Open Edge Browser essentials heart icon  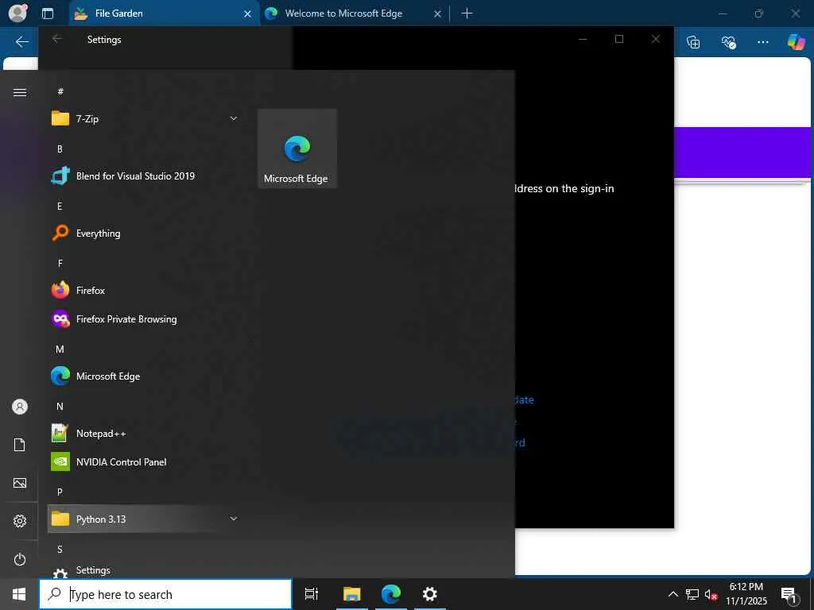(x=728, y=42)
